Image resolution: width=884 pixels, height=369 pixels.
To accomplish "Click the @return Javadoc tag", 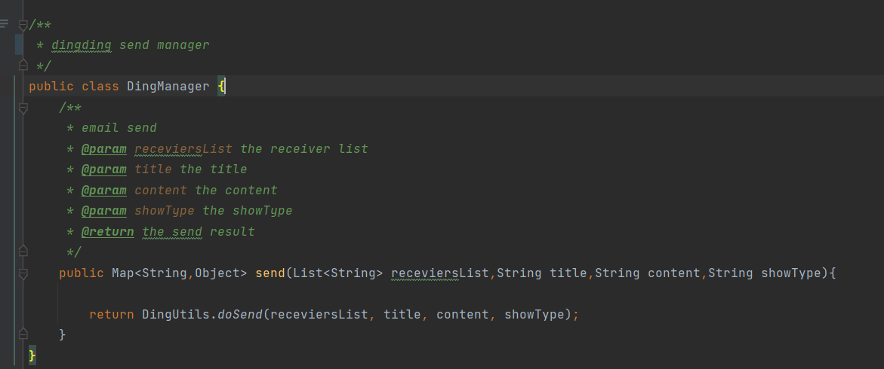I will click(107, 232).
